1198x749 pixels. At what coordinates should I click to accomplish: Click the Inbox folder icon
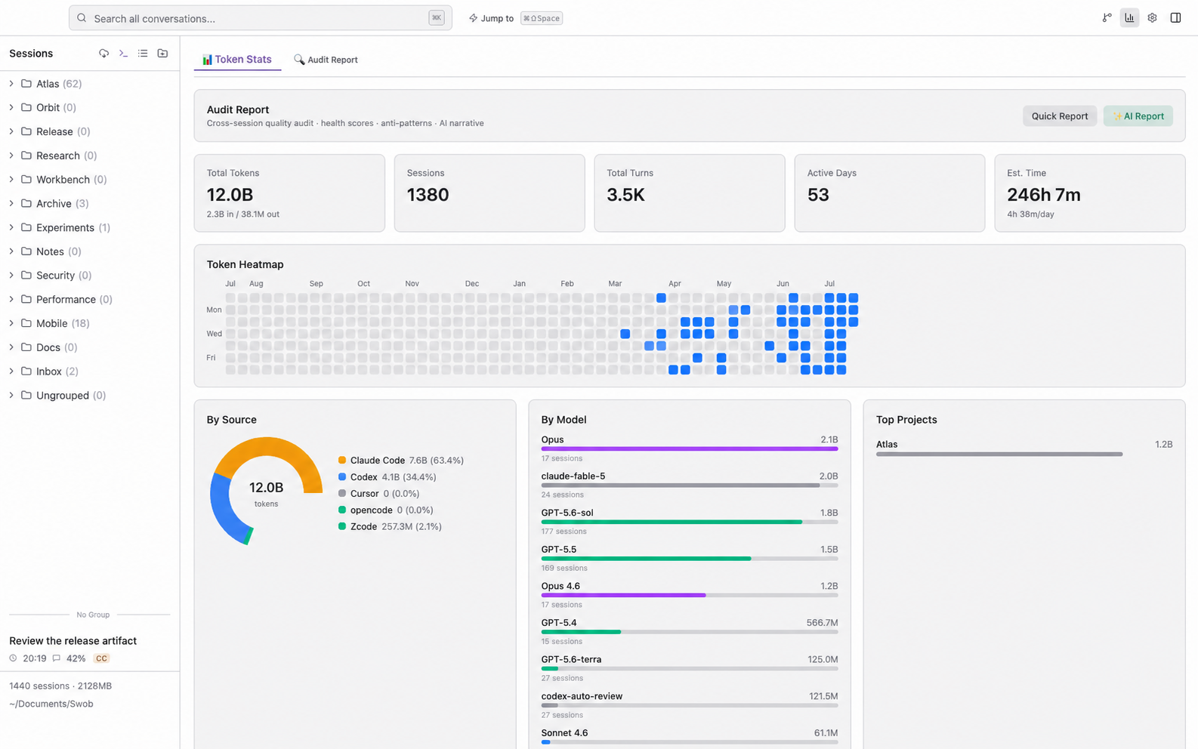point(26,371)
